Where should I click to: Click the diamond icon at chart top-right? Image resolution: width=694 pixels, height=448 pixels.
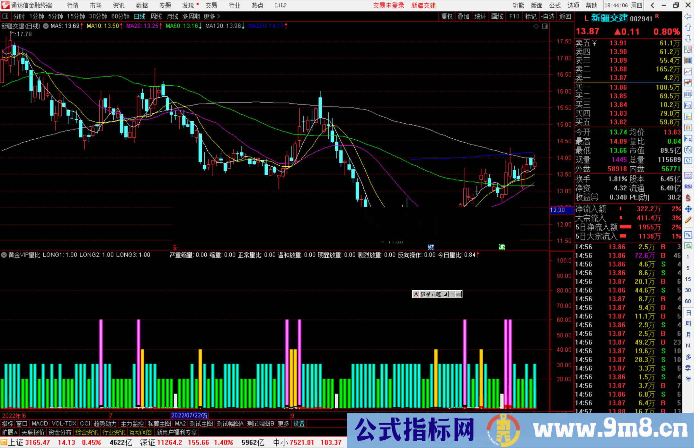[536, 26]
